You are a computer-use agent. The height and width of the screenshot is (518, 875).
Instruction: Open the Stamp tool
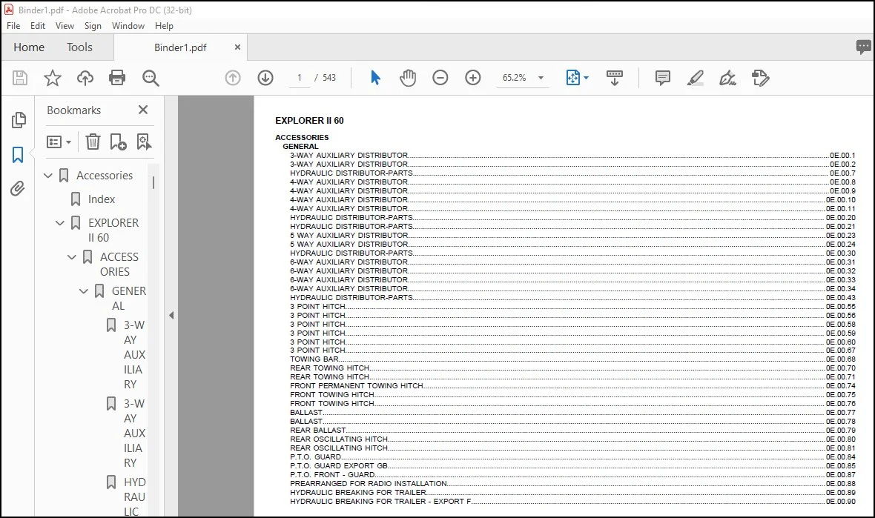[761, 78]
